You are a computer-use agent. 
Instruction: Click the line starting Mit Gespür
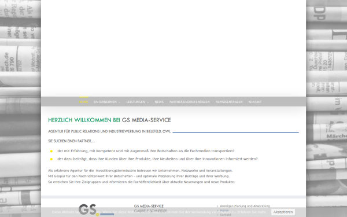pos(139,176)
